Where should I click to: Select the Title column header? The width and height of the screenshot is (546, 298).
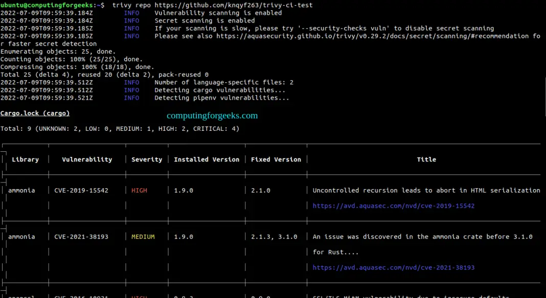(x=426, y=159)
